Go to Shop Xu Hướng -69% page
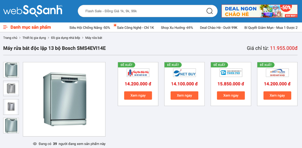 click(177, 28)
